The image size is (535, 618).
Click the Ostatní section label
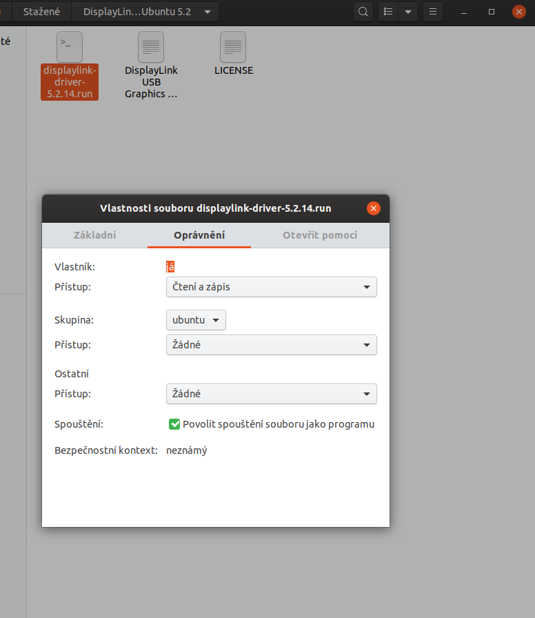tap(72, 374)
